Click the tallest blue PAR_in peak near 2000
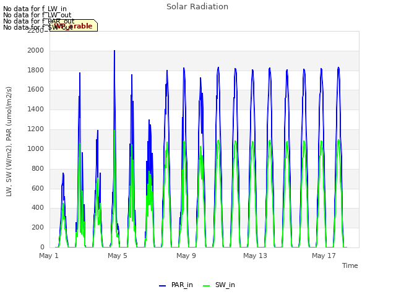 click(114, 51)
